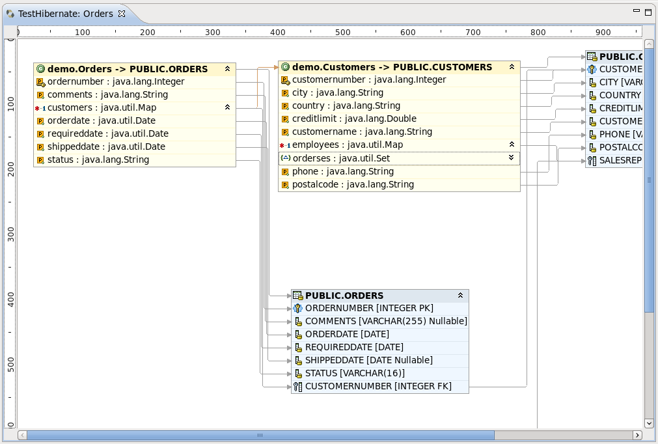Viewport: 658px width, 444px height.
Task: Select the TestHibernate: Orders tab
Action: pyautogui.click(x=65, y=14)
